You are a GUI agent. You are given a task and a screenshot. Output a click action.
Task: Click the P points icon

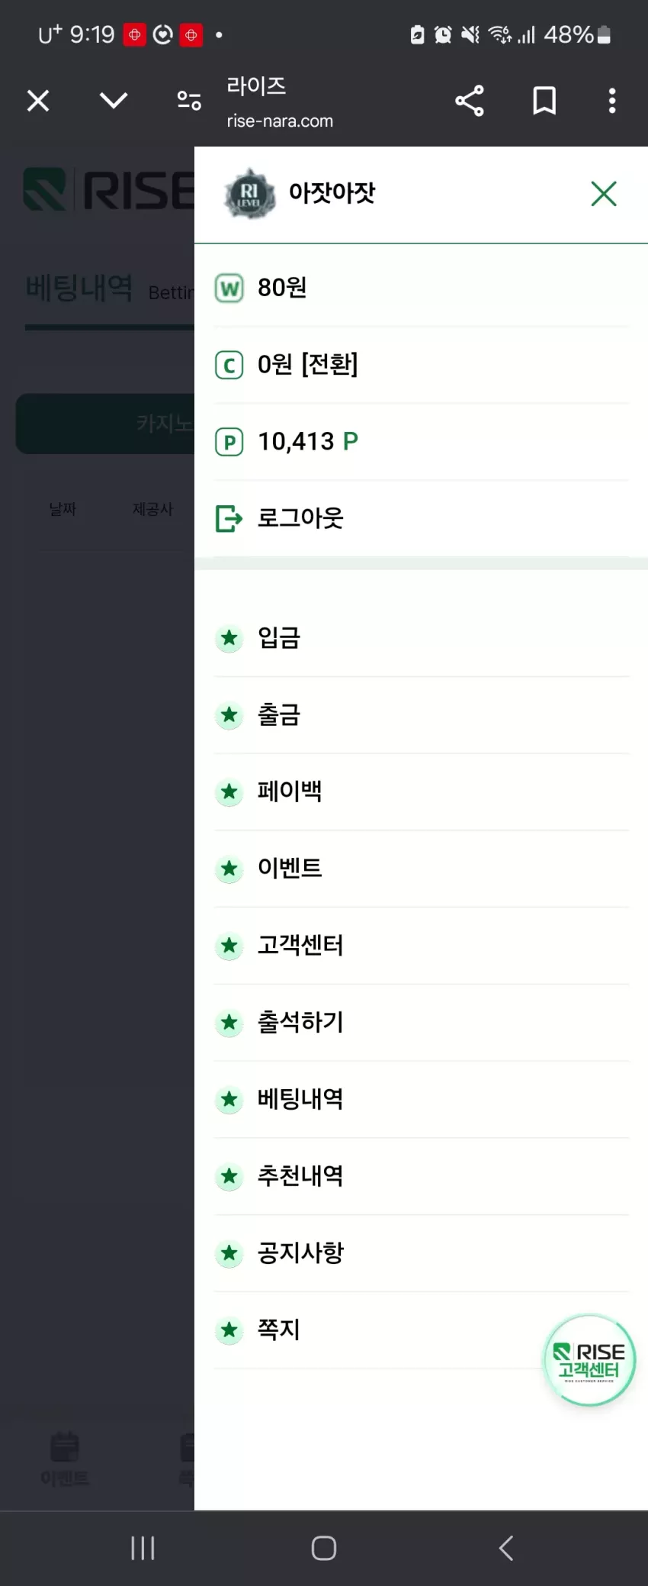point(229,442)
